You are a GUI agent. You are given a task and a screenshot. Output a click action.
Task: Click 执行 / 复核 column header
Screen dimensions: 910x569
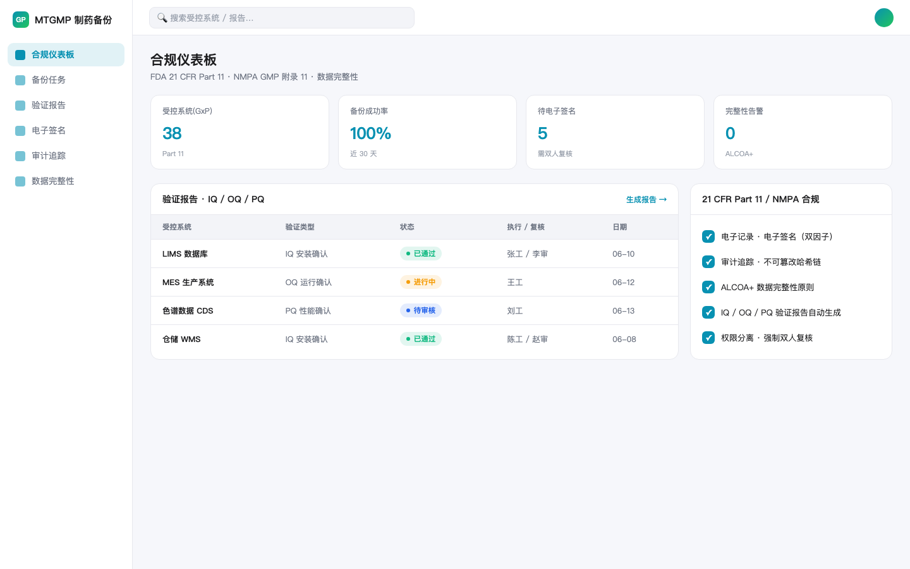pyautogui.click(x=526, y=227)
